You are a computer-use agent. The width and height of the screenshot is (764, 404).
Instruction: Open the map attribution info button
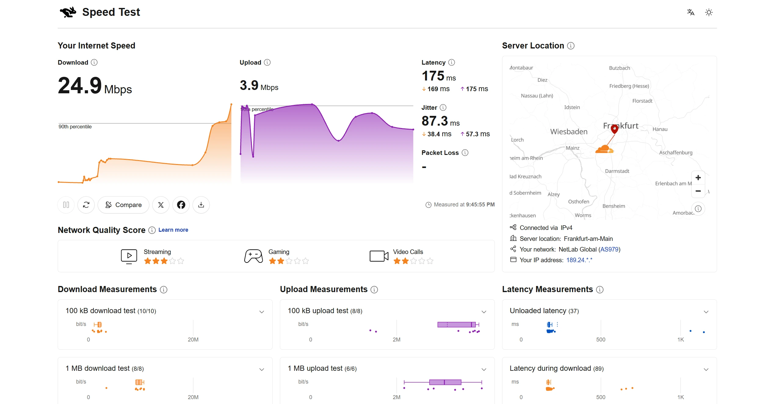pos(698,209)
